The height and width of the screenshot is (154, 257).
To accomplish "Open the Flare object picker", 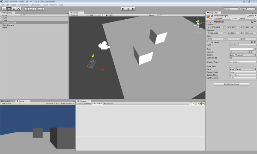I will click(x=255, y=69).
